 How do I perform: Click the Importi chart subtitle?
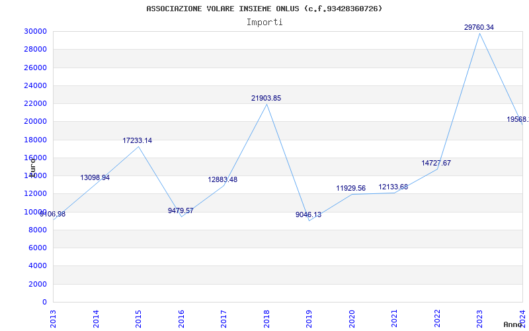click(x=264, y=23)
